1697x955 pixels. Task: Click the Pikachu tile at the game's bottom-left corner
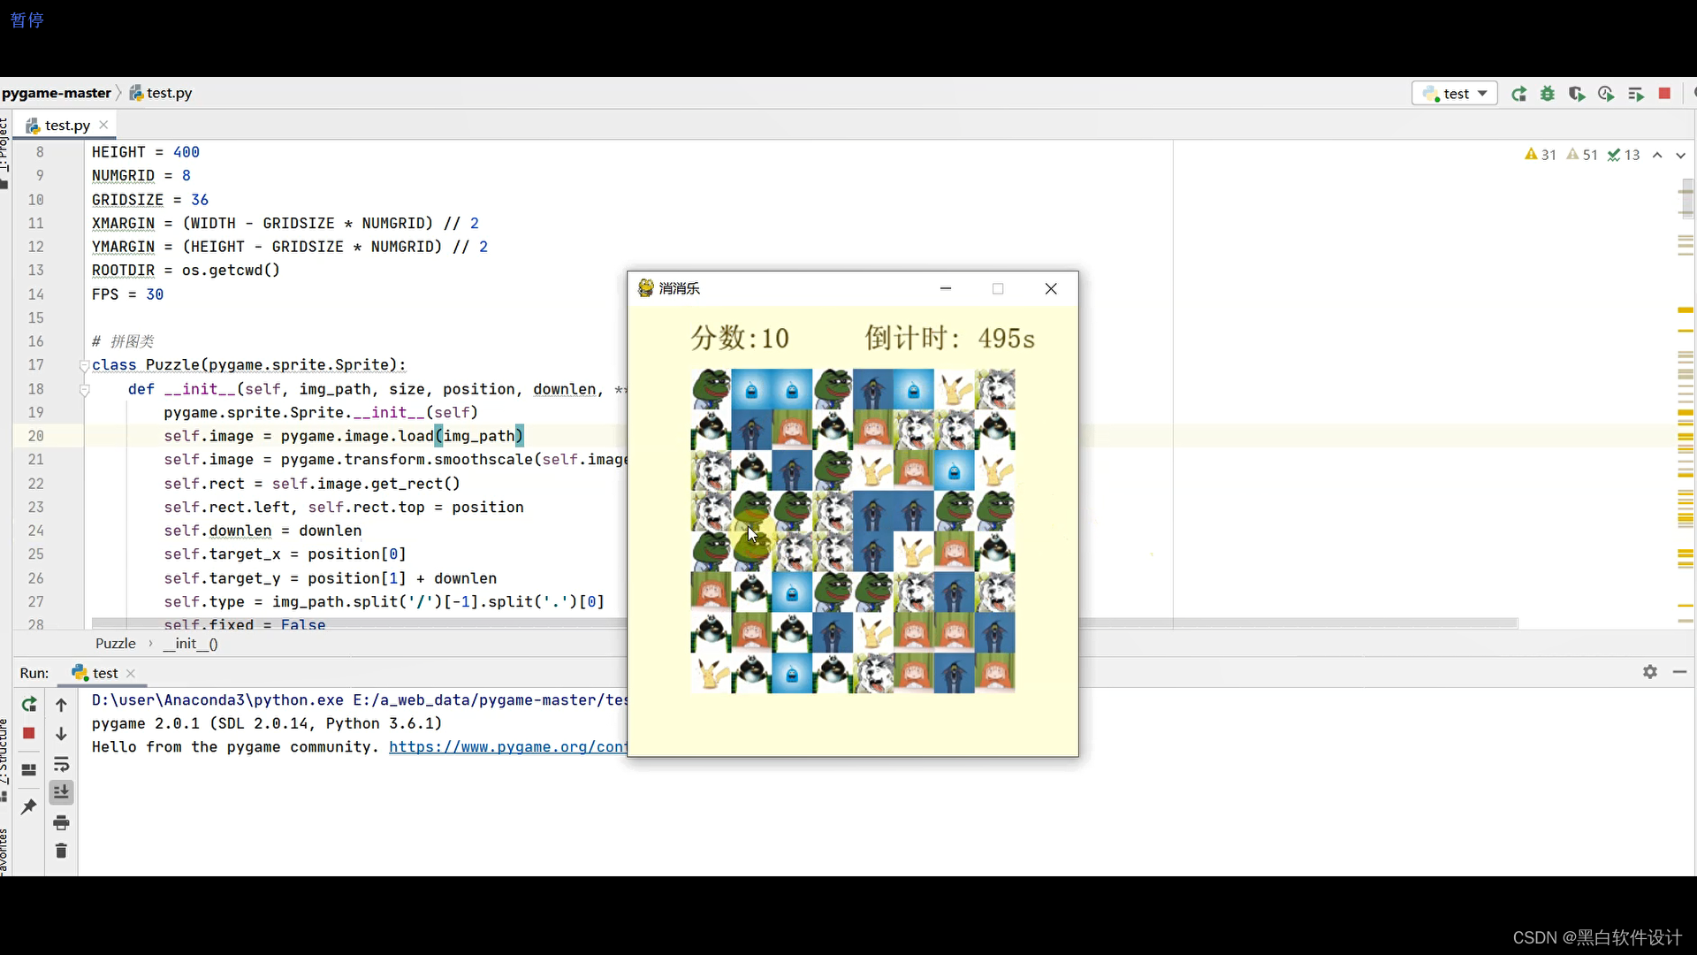coord(711,673)
